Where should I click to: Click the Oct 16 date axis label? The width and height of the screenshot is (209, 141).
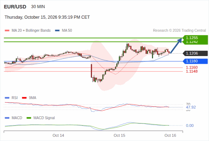[170, 135]
